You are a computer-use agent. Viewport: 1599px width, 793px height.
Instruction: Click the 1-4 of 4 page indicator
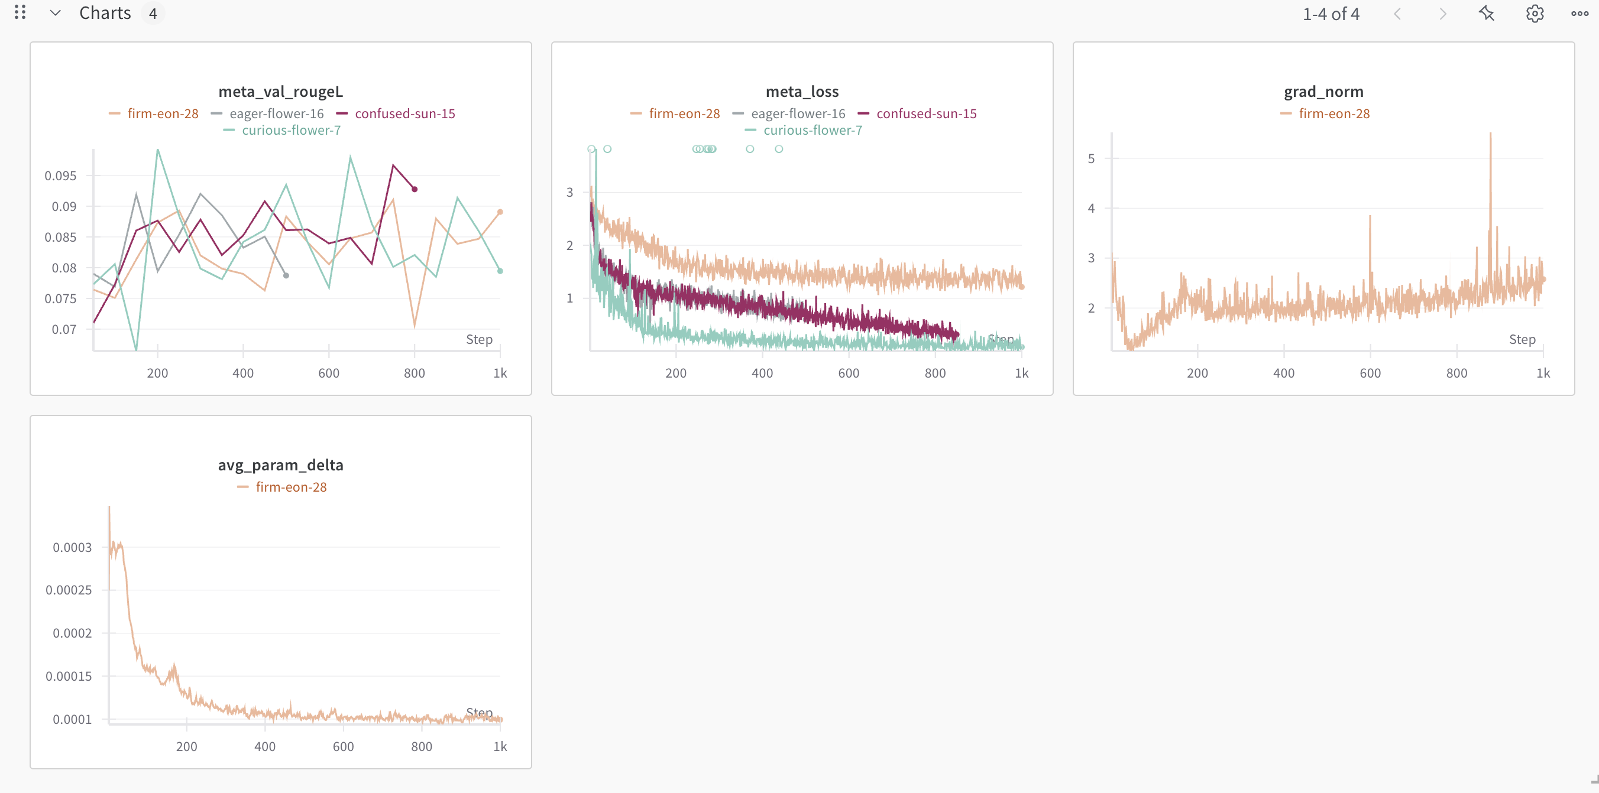1331,14
